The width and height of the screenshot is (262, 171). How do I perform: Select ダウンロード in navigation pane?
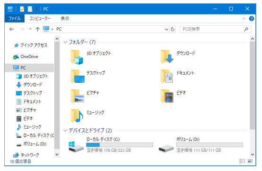(29, 85)
